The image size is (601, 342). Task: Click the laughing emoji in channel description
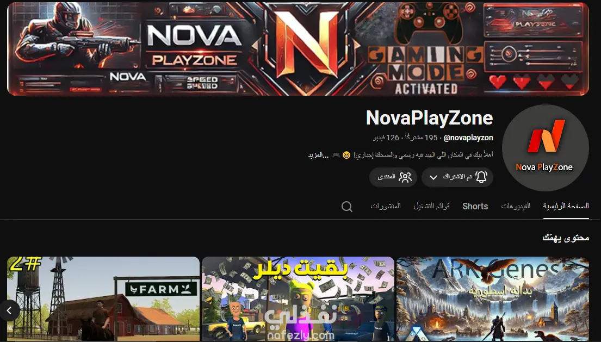pos(346,155)
